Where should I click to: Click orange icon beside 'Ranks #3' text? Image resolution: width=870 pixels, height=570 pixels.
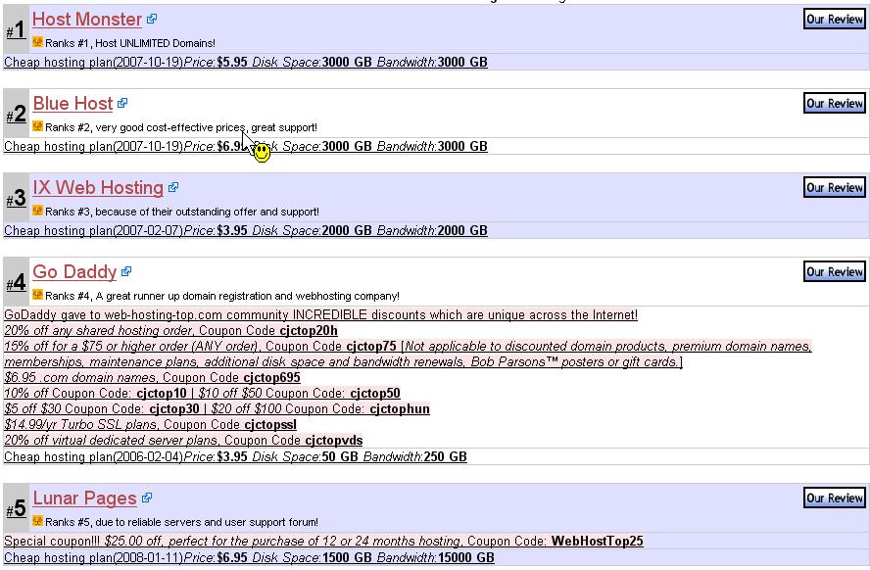point(37,211)
